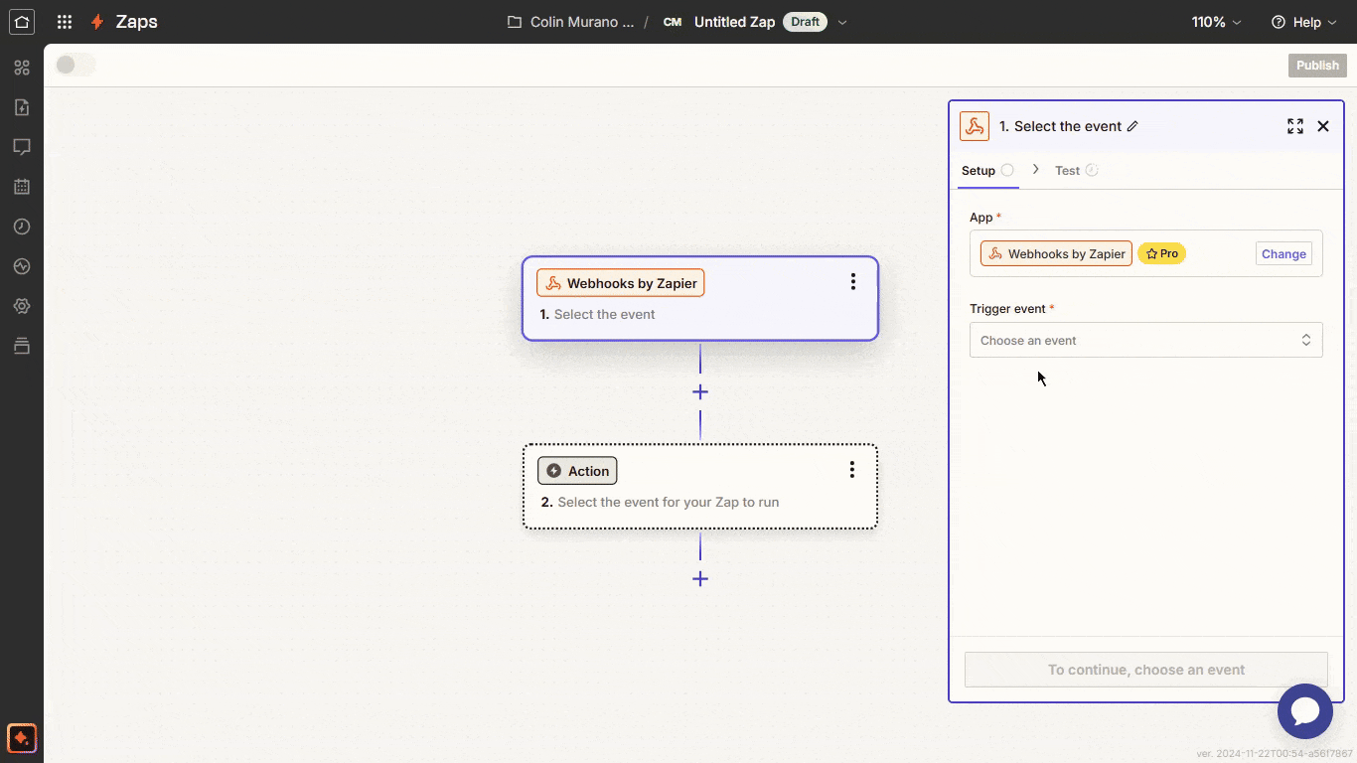This screenshot has height=763, width=1357.
Task: Click the Publish button
Action: pyautogui.click(x=1317, y=66)
